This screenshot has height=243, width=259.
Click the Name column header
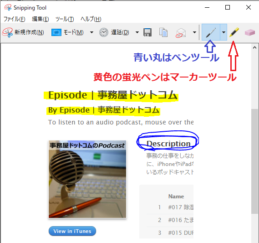click(x=176, y=196)
